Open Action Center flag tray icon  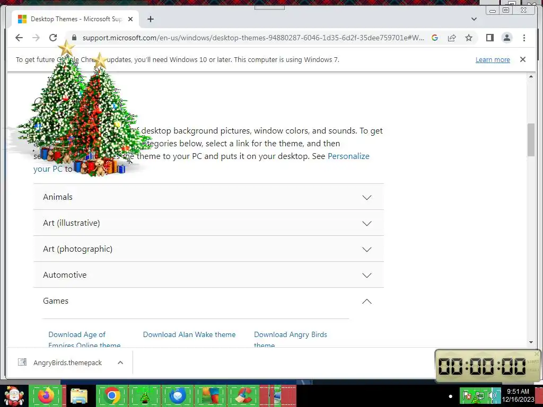pos(467,395)
